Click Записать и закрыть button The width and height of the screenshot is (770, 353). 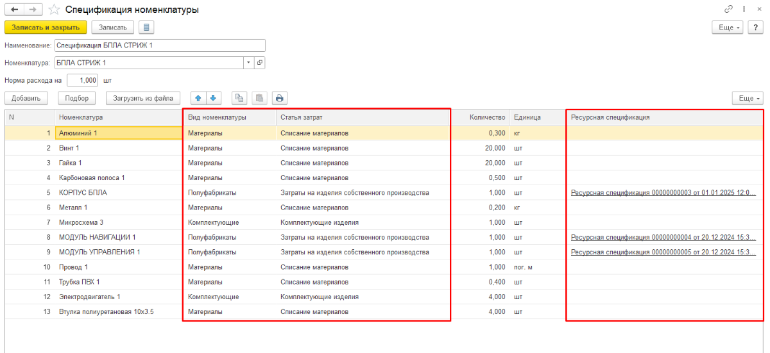coord(46,28)
